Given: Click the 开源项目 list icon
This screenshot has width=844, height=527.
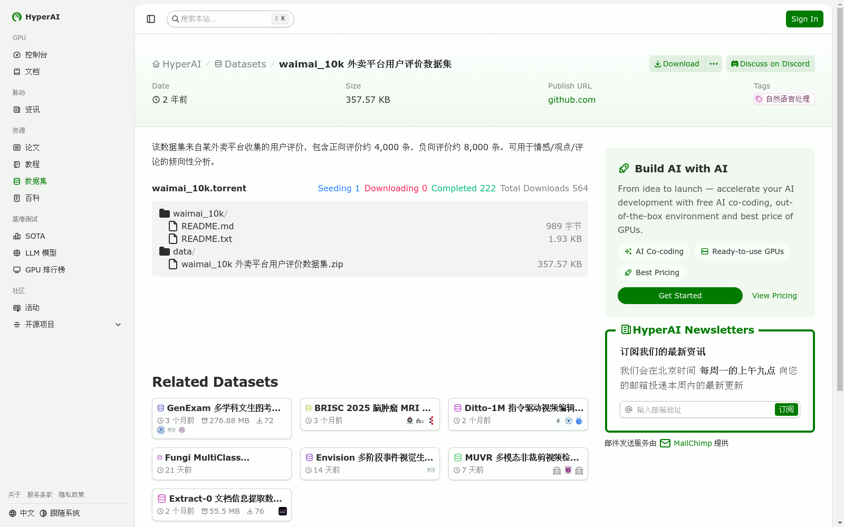Looking at the screenshot, I should 17,325.
